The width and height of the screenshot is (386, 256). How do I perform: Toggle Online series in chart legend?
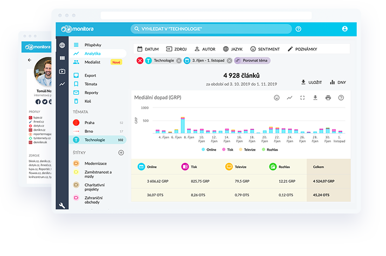pos(211,150)
